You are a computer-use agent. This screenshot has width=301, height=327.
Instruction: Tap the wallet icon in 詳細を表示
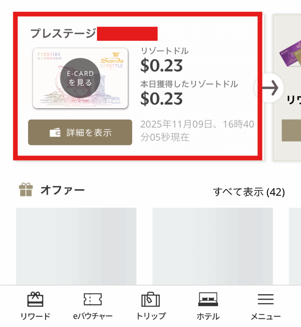point(55,133)
